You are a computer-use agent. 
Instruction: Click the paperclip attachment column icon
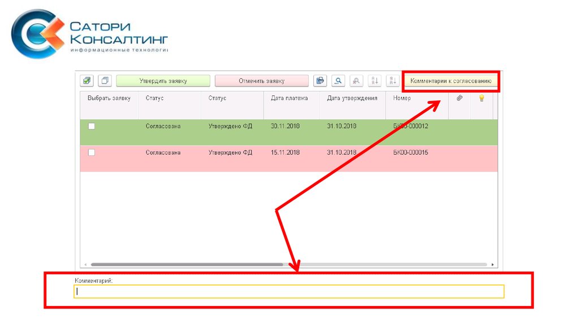(x=460, y=98)
